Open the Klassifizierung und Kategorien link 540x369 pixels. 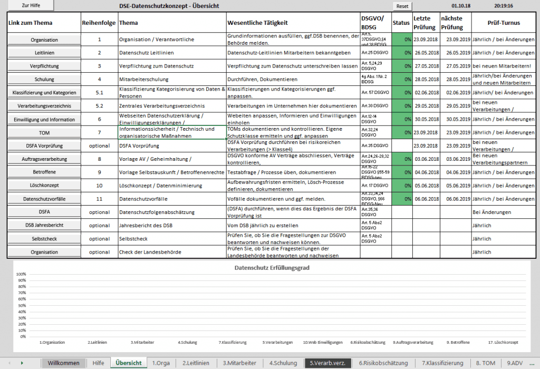[x=43, y=92]
